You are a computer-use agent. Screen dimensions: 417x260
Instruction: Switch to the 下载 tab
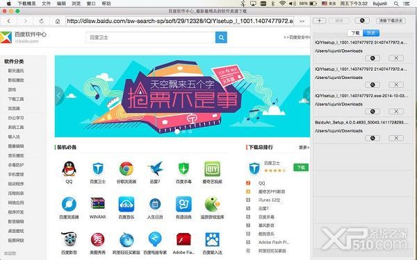(x=355, y=33)
